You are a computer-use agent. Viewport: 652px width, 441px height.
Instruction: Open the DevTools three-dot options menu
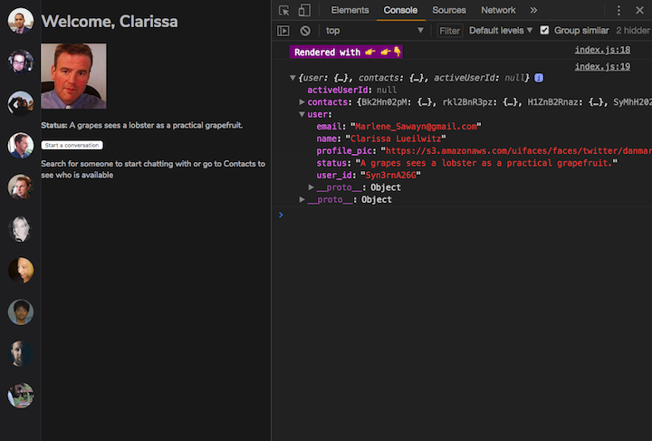click(619, 10)
